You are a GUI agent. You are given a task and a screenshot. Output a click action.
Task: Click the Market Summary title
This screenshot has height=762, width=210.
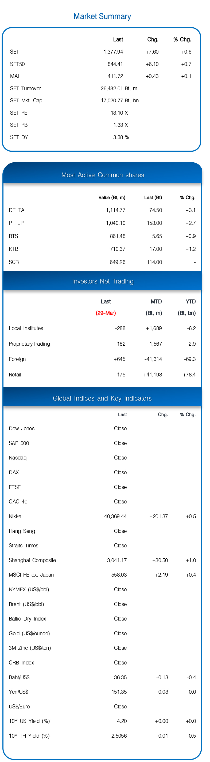tap(102, 16)
